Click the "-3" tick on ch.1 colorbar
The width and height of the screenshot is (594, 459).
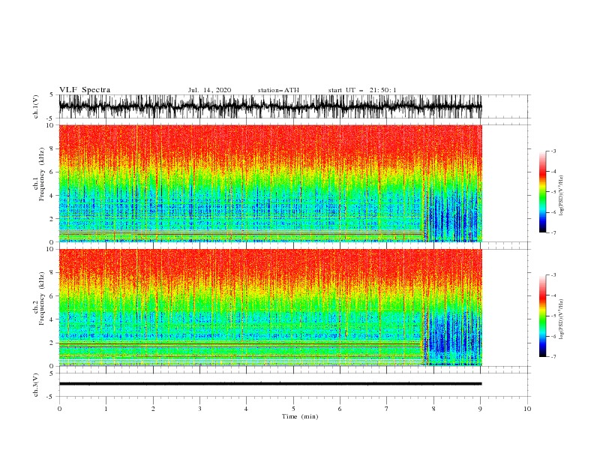coord(553,151)
